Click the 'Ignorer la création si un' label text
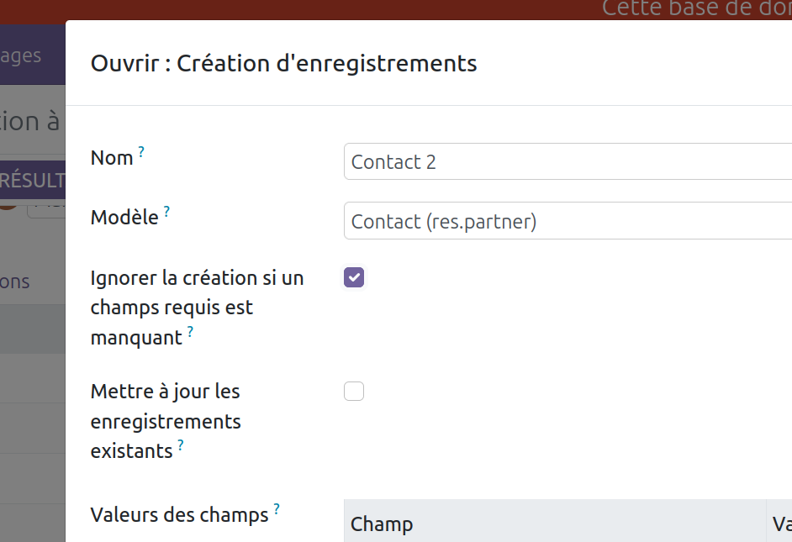Screen dimensions: 792x542 (x=197, y=278)
